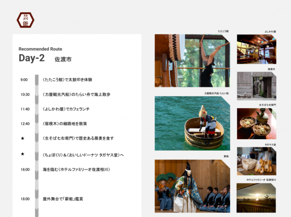Open the たたこう館 drumming photo
The width and height of the screenshot is (291, 217).
[x=192, y=61]
